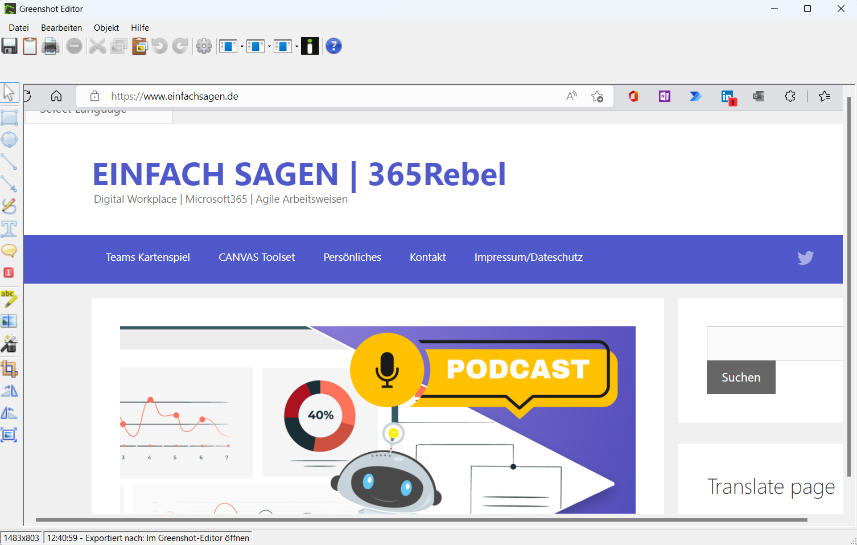Select the rectangle drawing tool
The image size is (857, 545).
coord(9,117)
